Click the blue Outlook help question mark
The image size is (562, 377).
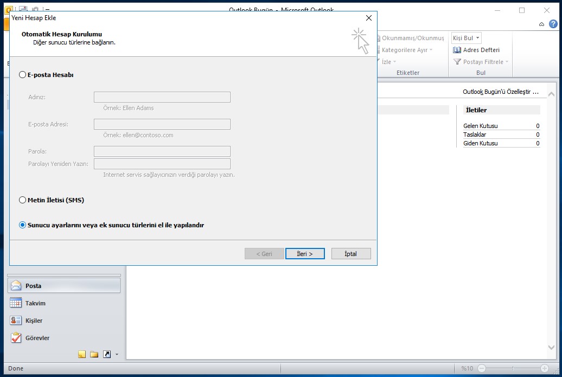click(553, 24)
